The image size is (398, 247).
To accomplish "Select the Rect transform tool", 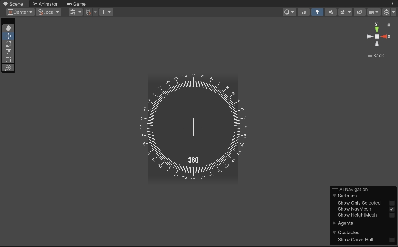I will point(8,60).
